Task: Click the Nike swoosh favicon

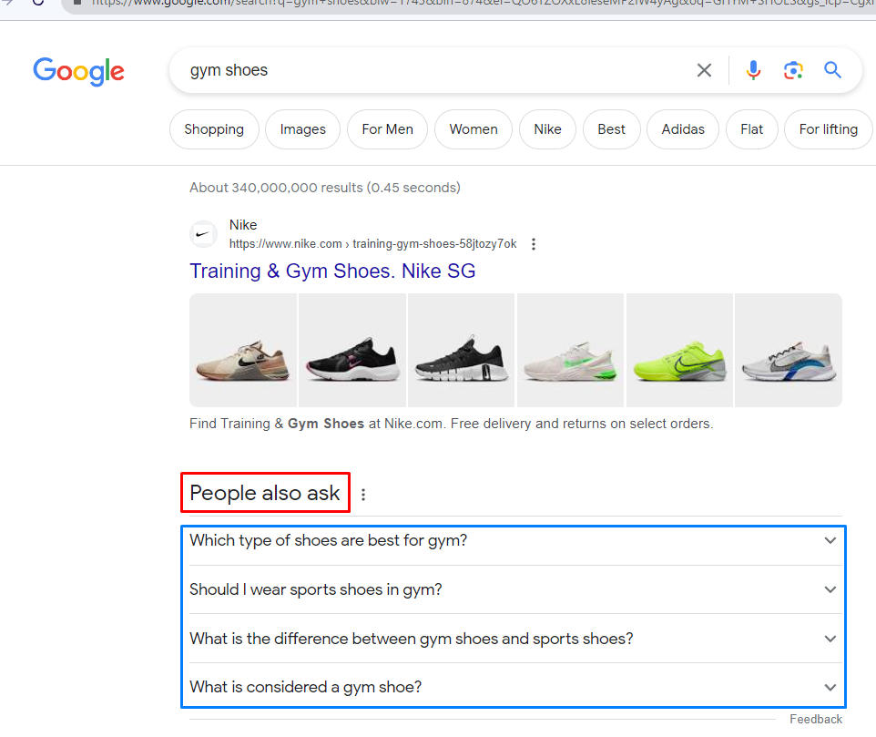Action: point(203,234)
